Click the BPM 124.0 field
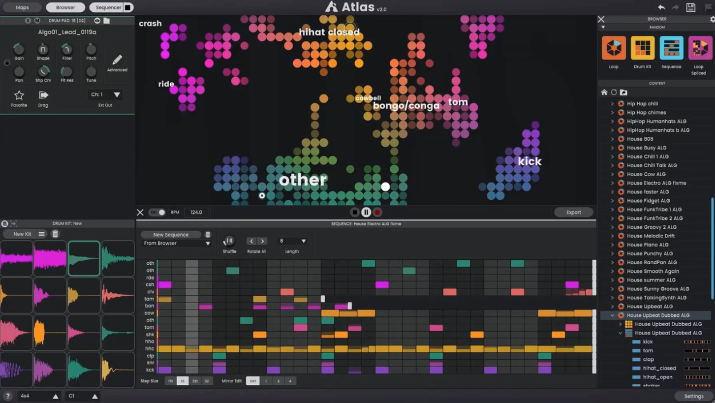This screenshot has width=715, height=403. 196,212
